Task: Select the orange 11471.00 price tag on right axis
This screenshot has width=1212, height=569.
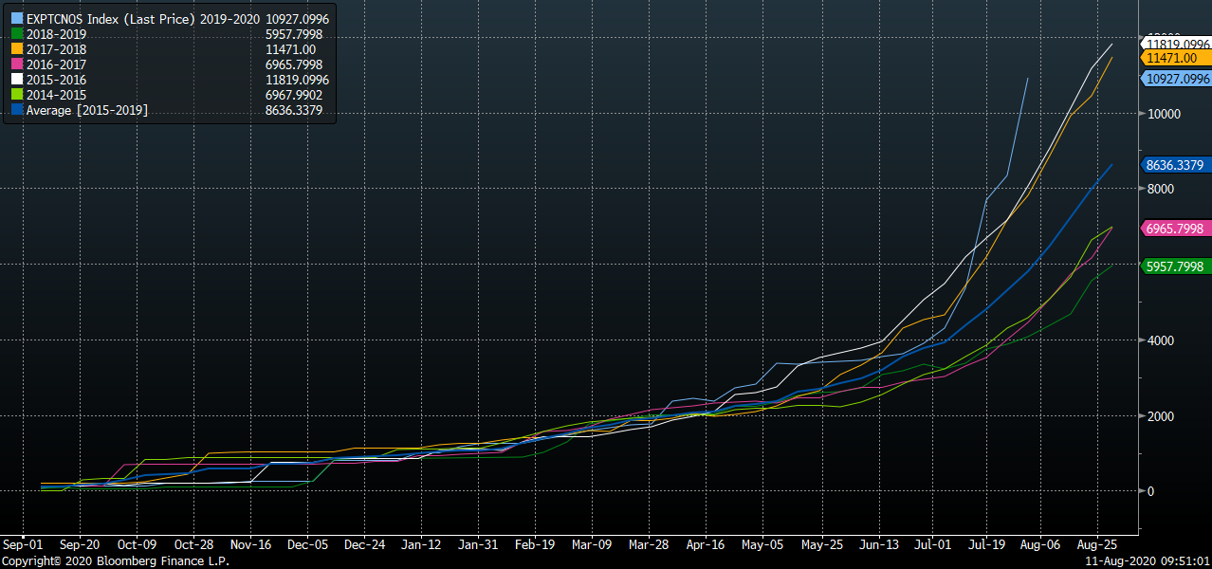Action: 1172,59
